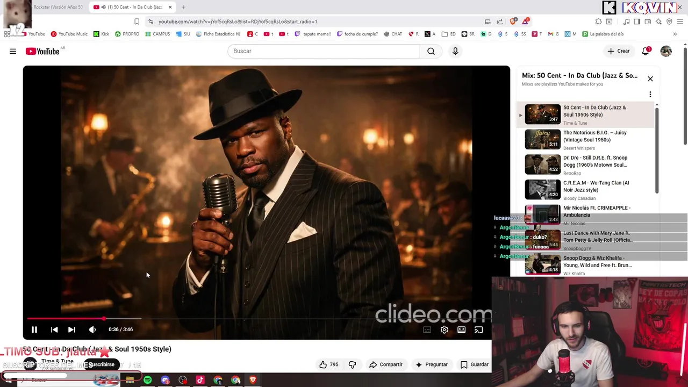The image size is (688, 387).
Task: Mute the tab via its speaker icon
Action: (103, 7)
